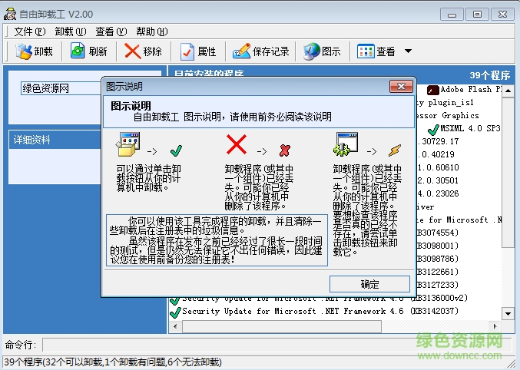Click the installer box icon in the legend
Screen dimensions: 520x370
(x=128, y=144)
